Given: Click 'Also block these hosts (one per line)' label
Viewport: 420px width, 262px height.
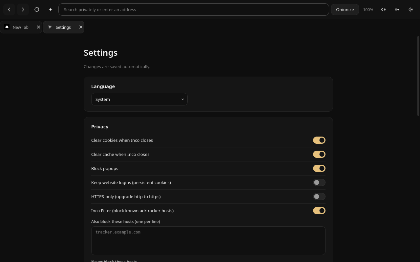Looking at the screenshot, I should point(126,222).
